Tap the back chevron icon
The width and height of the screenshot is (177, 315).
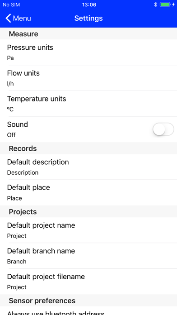[8, 18]
